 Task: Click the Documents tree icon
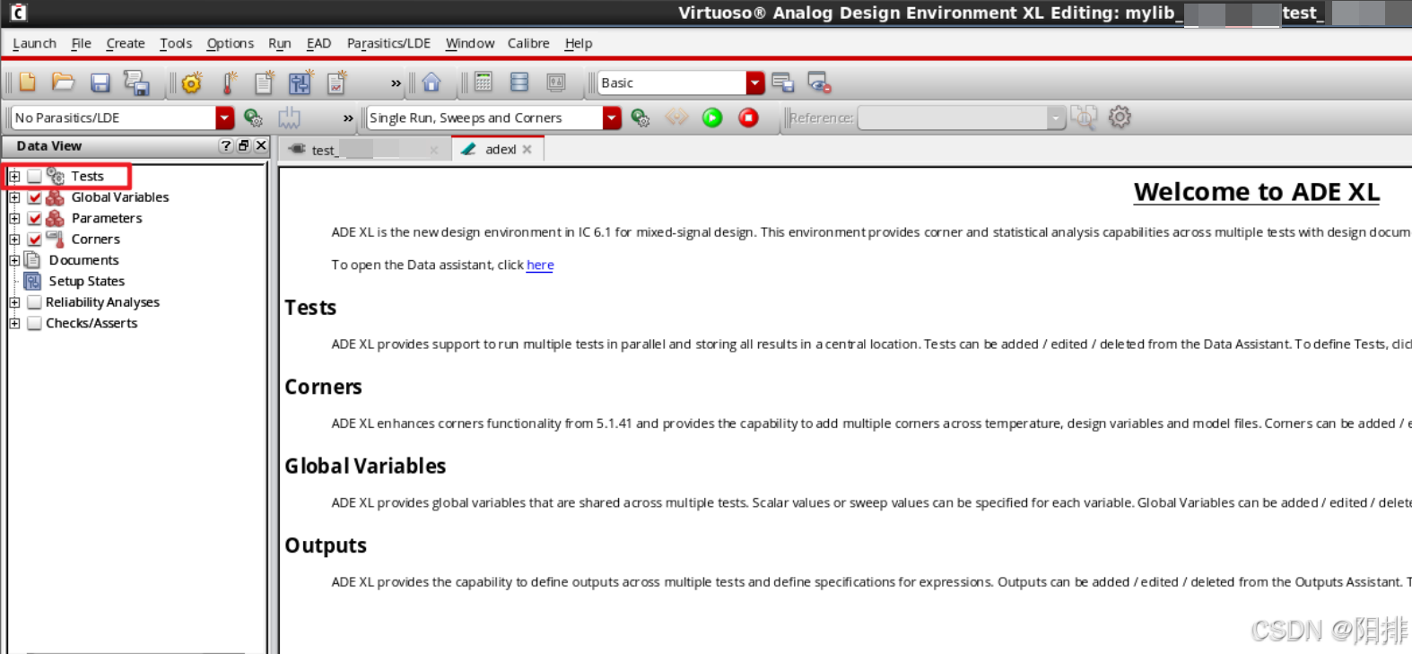click(33, 260)
